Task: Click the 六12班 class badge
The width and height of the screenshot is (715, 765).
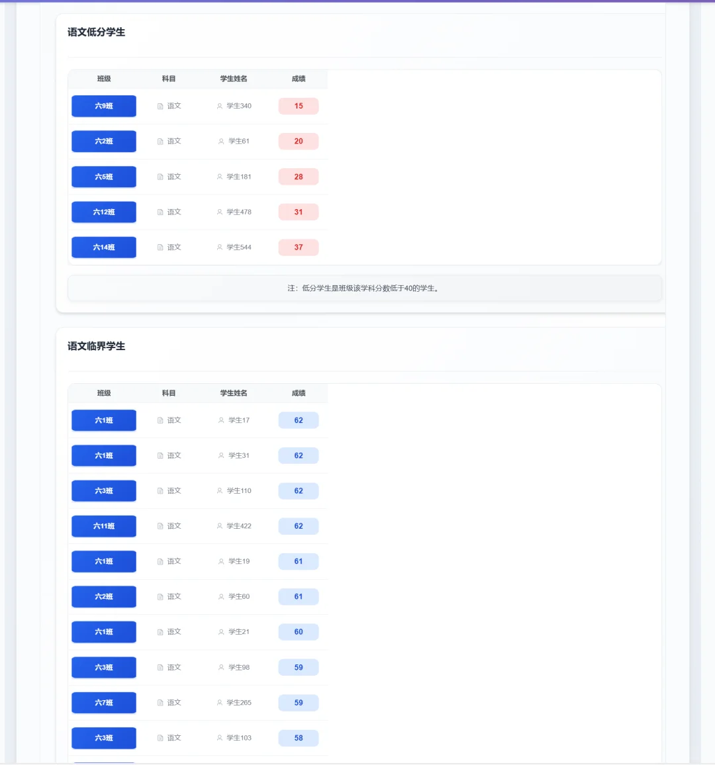Action: click(x=103, y=212)
